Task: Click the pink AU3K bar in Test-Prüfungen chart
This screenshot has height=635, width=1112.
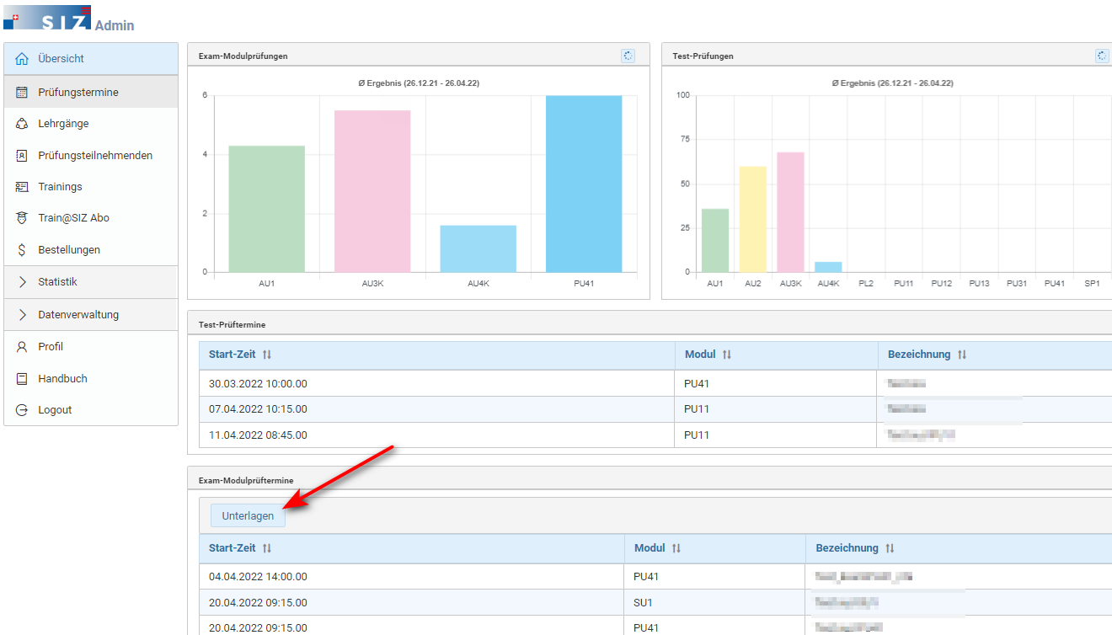Action: (790, 212)
